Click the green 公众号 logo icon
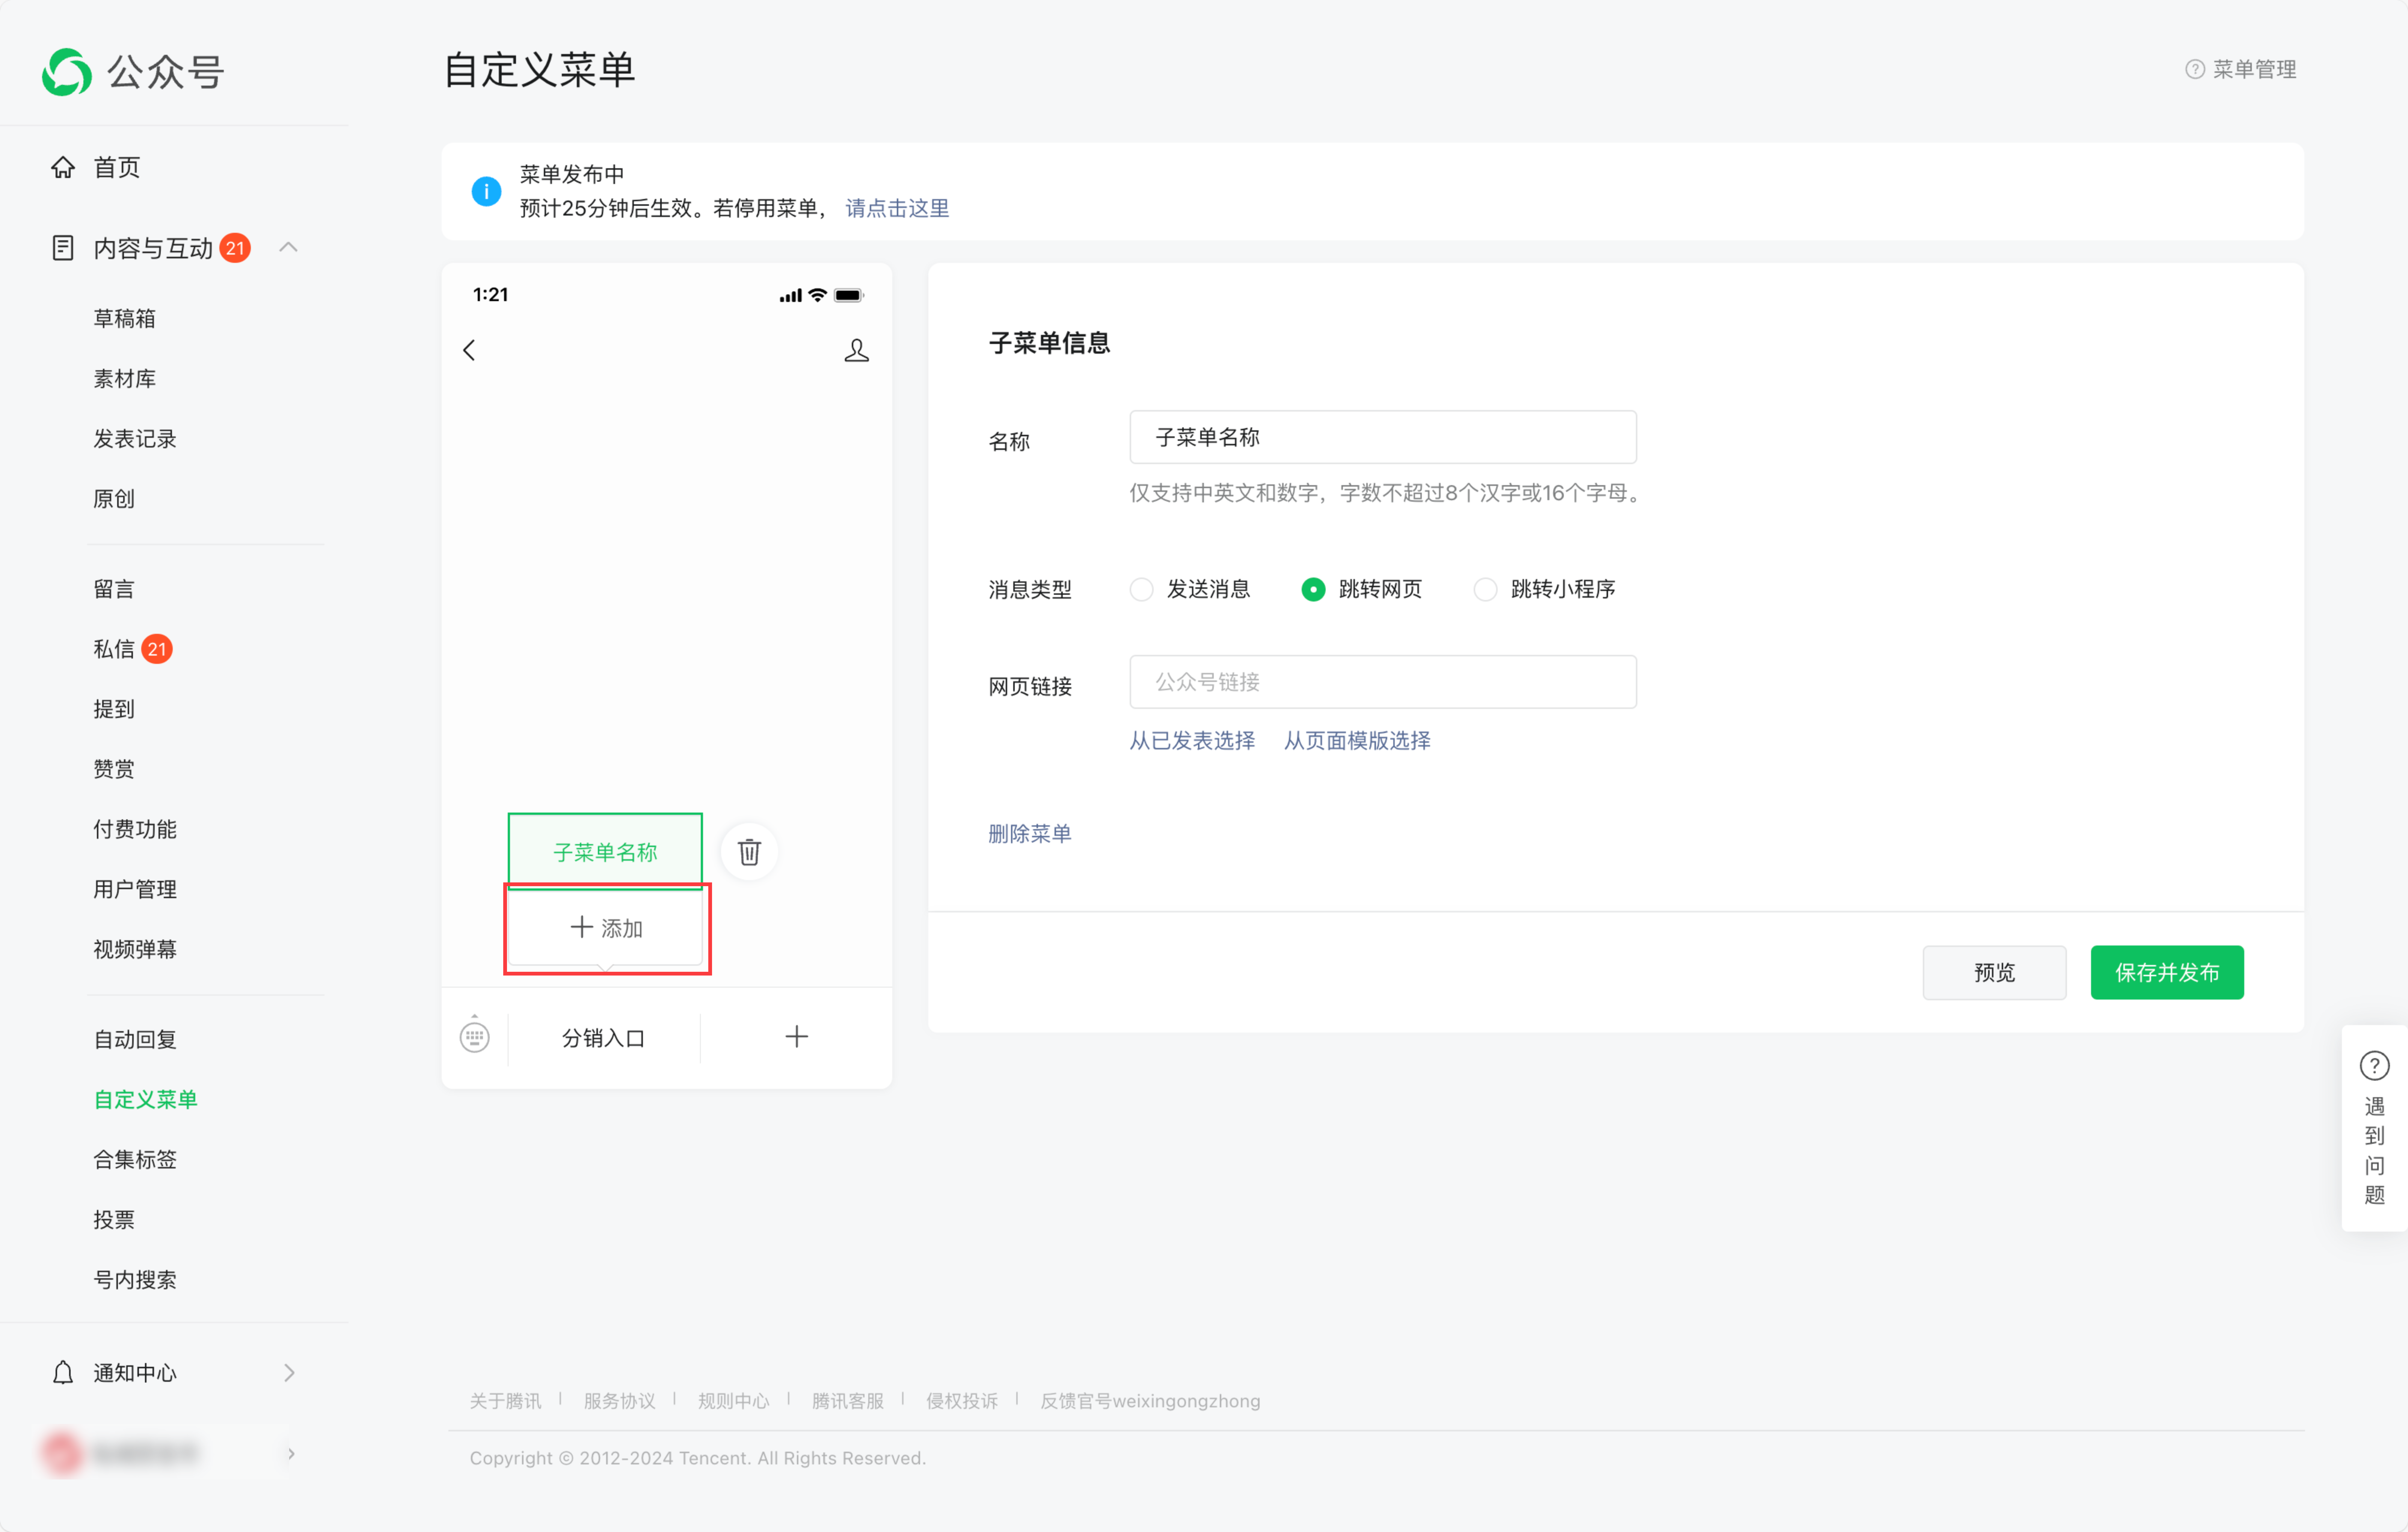This screenshot has width=2408, height=1532. 67,72
